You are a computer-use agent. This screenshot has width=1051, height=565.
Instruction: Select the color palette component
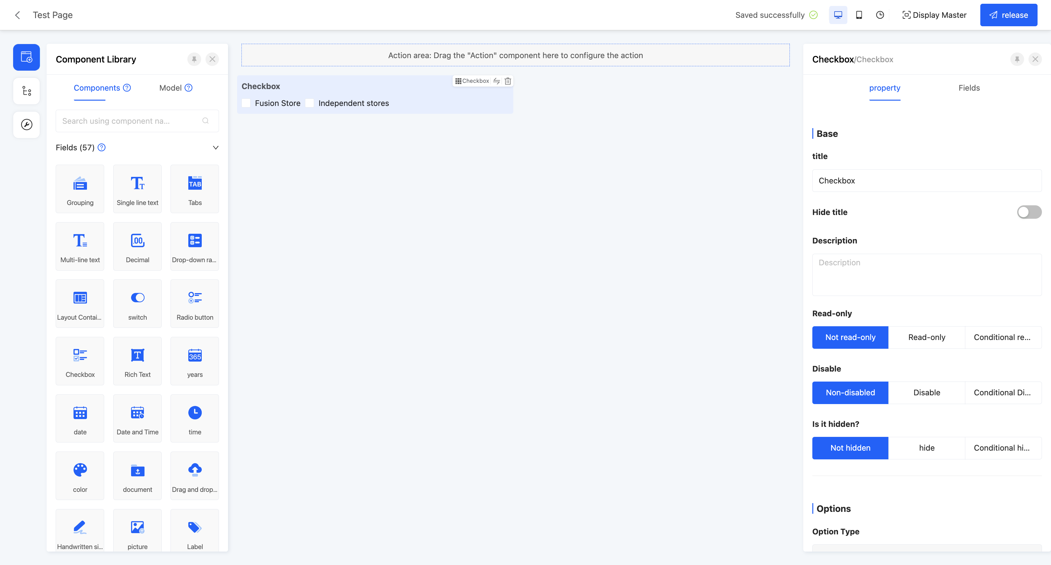click(x=80, y=475)
